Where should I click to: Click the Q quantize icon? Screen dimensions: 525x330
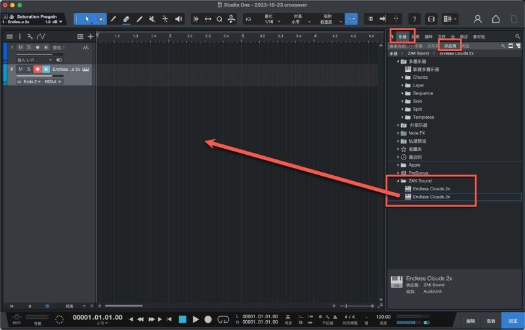pyautogui.click(x=219, y=19)
